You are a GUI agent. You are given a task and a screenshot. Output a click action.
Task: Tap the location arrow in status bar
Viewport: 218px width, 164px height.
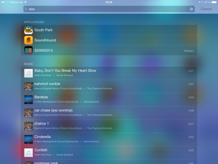point(199,2)
